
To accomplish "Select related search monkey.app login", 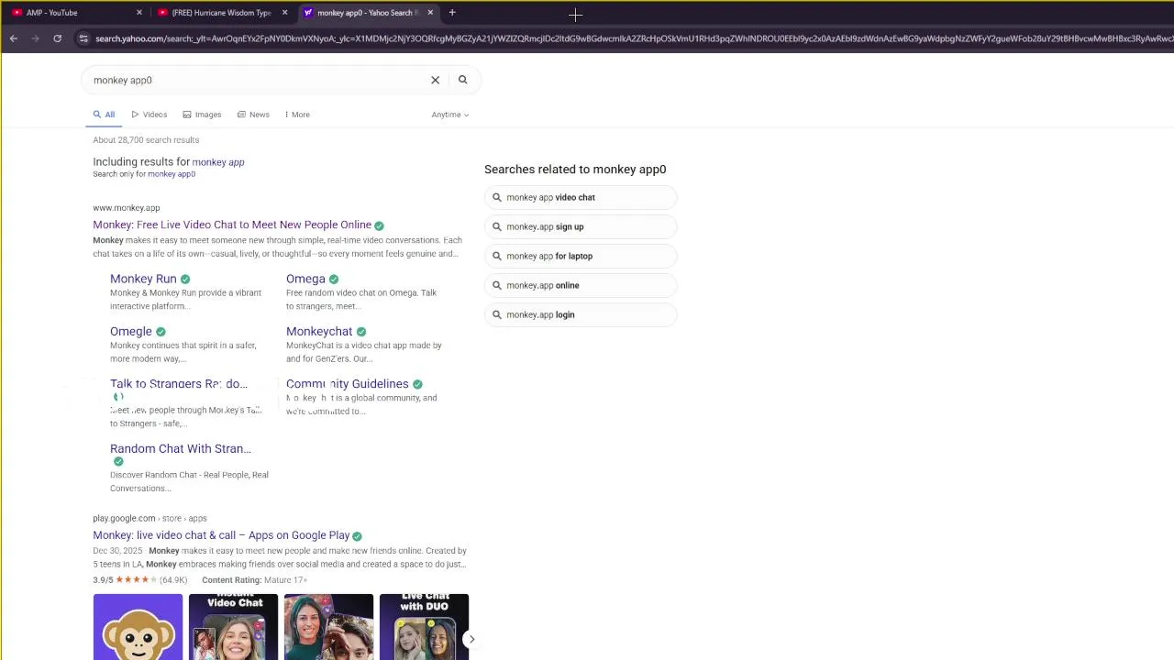I will pos(581,314).
